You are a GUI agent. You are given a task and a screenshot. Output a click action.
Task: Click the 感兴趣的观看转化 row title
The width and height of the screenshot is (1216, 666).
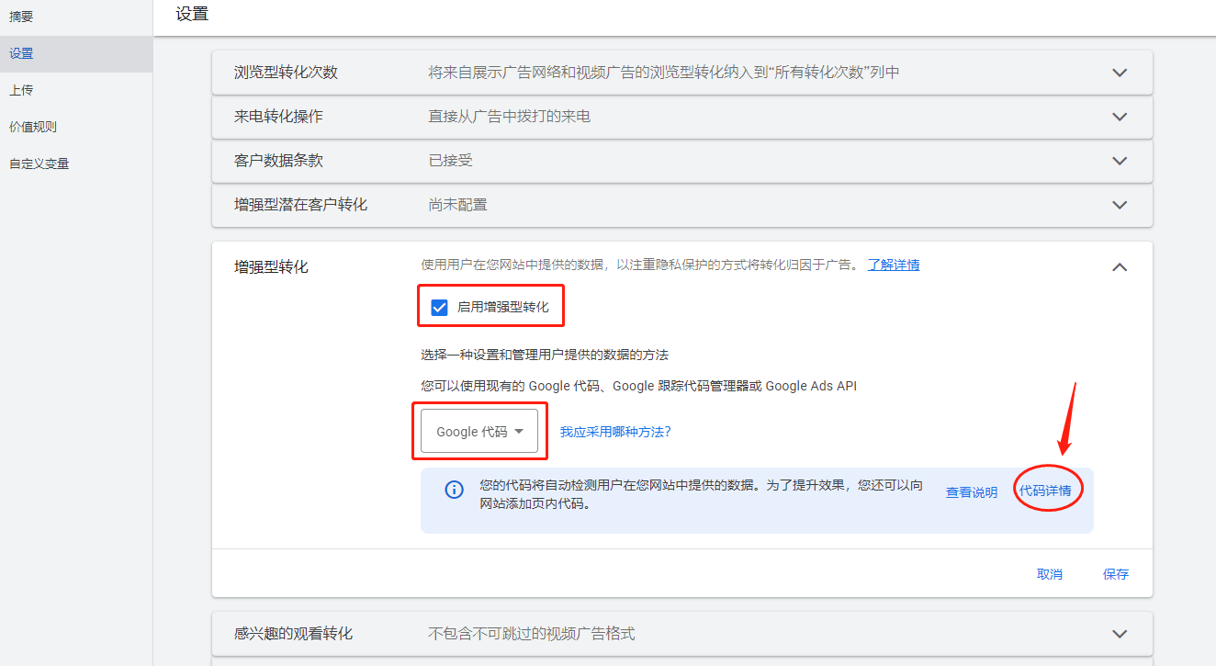(x=293, y=634)
